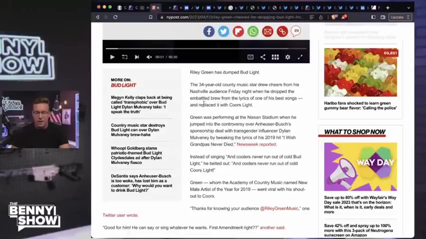This screenshot has width=426, height=239.
Task: Close the active NY Post tab
Action: [x=158, y=8]
